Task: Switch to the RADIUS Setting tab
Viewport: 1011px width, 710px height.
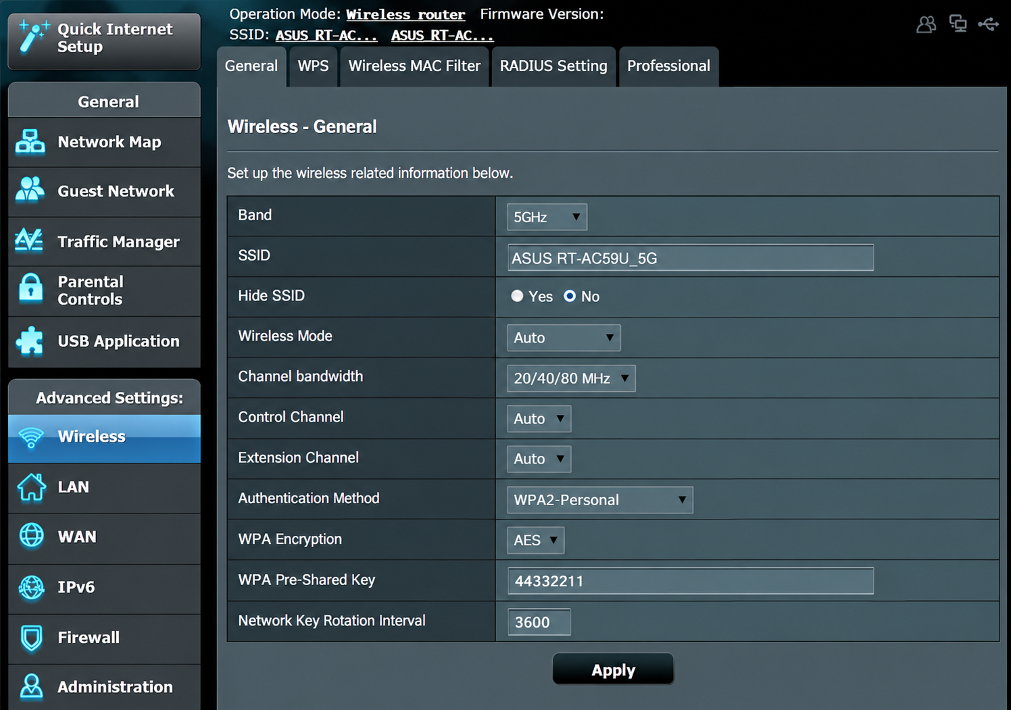Action: coord(553,66)
